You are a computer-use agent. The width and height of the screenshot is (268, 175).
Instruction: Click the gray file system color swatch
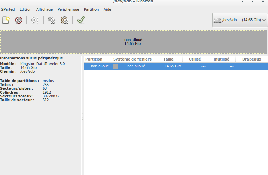point(116,66)
